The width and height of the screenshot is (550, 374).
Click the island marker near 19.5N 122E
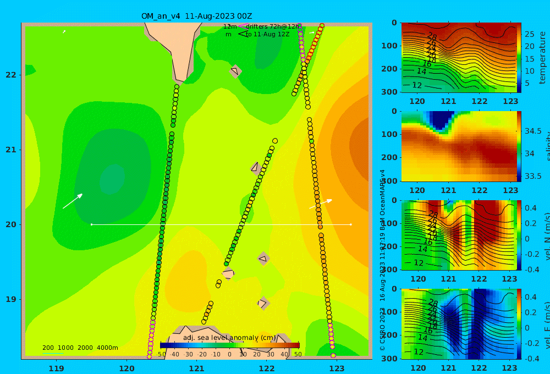tap(263, 259)
